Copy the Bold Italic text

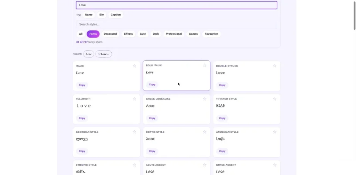[x=152, y=85]
